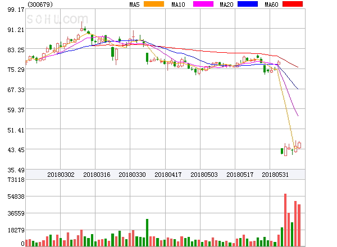Screen dimensions: 337x247
Task: Click the 36559 volume axis label
Action: (16, 213)
